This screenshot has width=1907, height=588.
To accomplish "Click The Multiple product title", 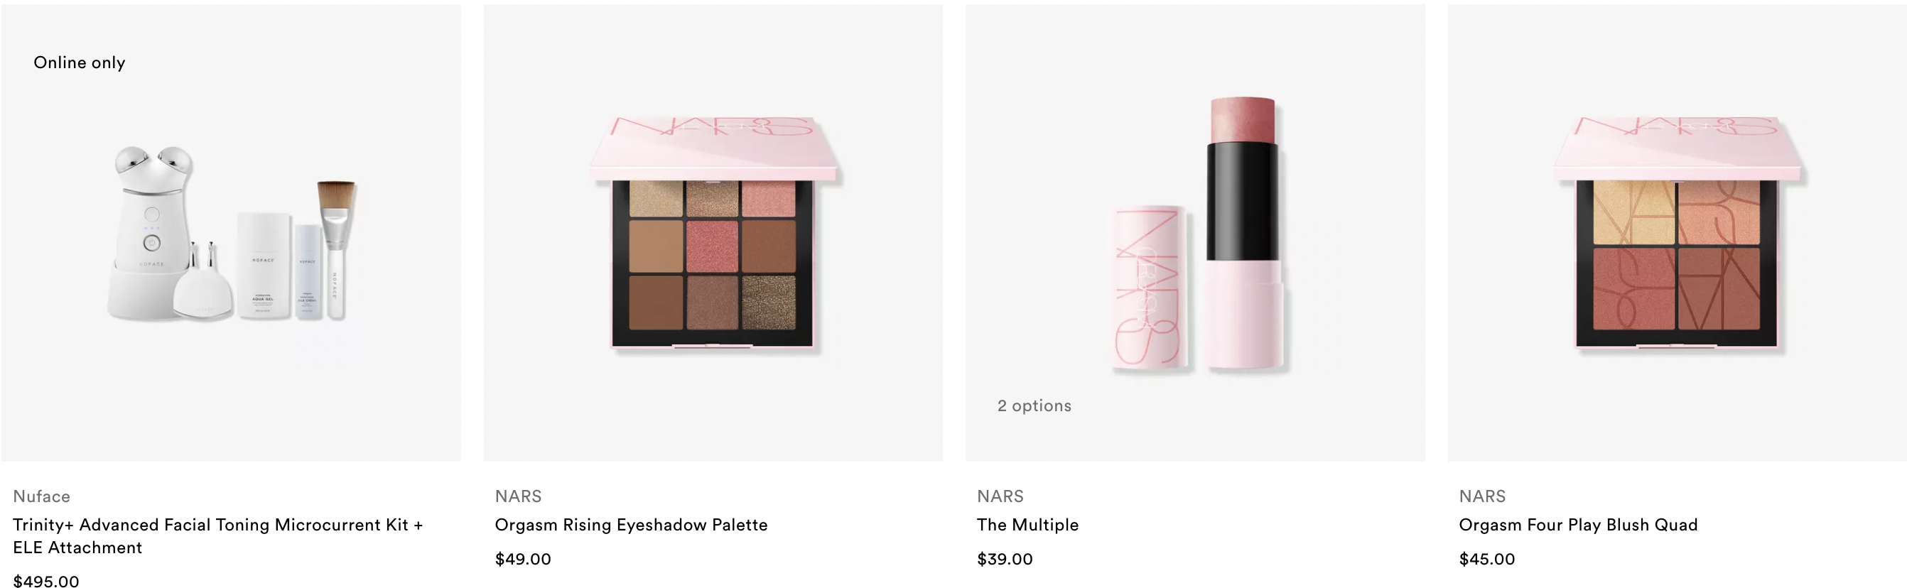I will pos(1027,525).
